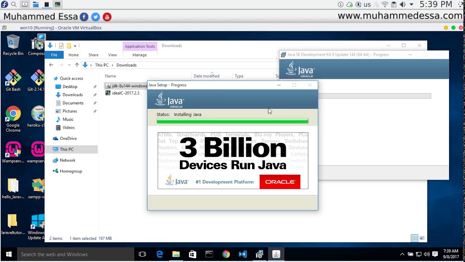Open Fedora activities menu icon
Image resolution: width=465 pixels, height=262 pixels.
click(4, 4)
